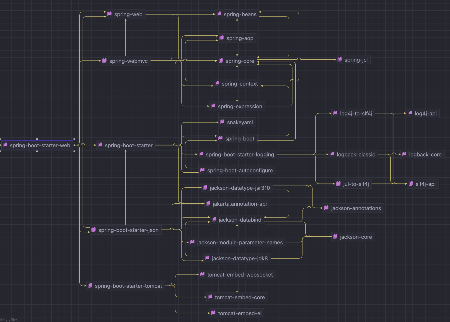Click the library icon beside spring-expression

[x=213, y=106]
